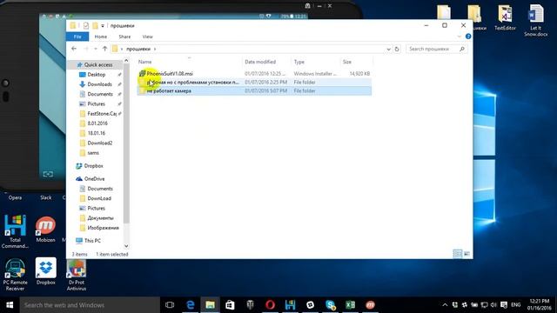Screen dimensions: 557x313
Task: Select This PC in navigation pane
Action: tap(92, 241)
